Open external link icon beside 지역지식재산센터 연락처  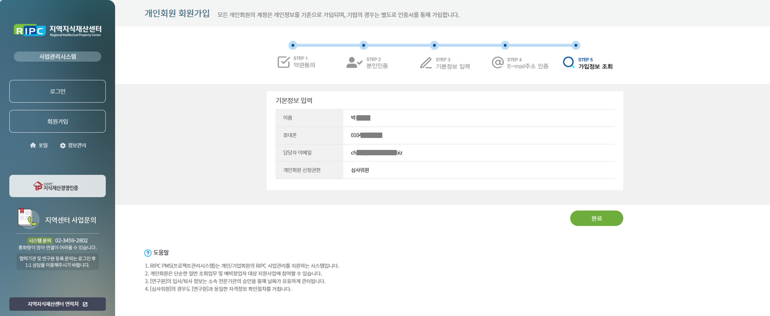[85, 304]
